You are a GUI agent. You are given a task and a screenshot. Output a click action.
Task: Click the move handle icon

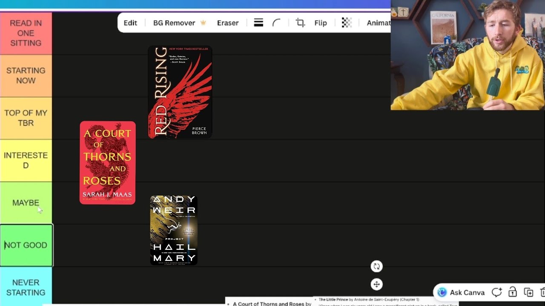[376, 284]
